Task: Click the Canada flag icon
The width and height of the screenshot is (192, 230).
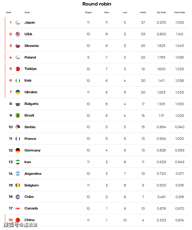Action: pos(18,209)
